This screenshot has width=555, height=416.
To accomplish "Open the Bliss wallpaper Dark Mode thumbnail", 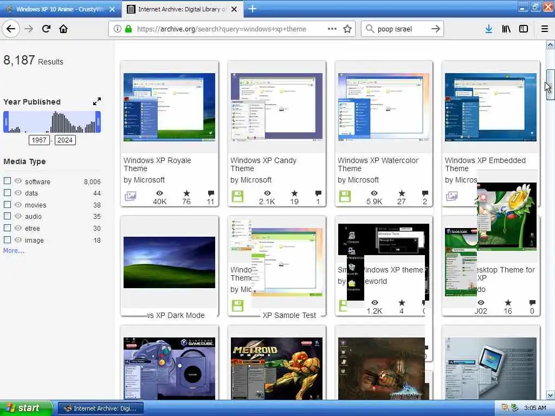I will pyautogui.click(x=169, y=262).
